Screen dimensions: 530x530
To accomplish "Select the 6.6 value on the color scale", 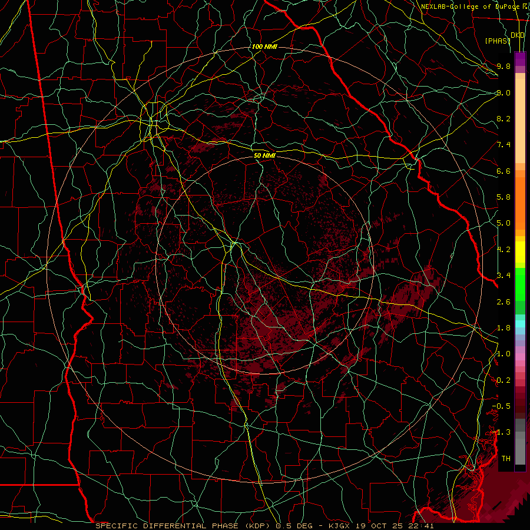I will click(x=503, y=171).
